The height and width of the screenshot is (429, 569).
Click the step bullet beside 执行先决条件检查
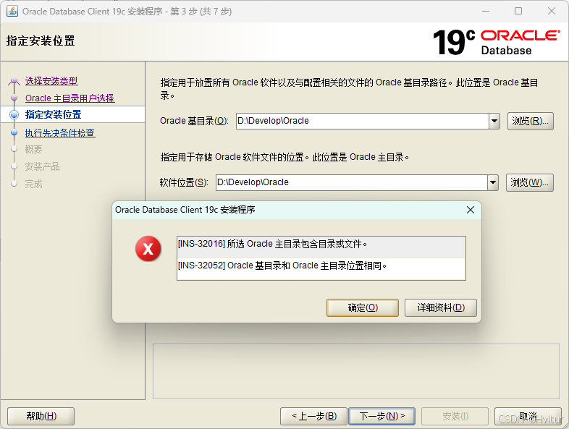click(14, 132)
